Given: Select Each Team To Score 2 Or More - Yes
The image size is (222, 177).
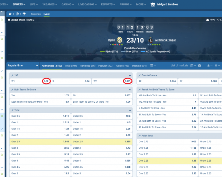Looking at the screenshot, I should click(40, 102).
